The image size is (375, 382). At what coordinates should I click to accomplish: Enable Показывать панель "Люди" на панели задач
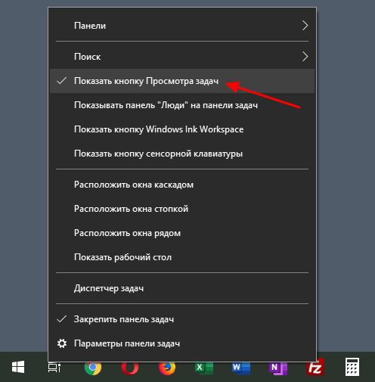point(182,105)
